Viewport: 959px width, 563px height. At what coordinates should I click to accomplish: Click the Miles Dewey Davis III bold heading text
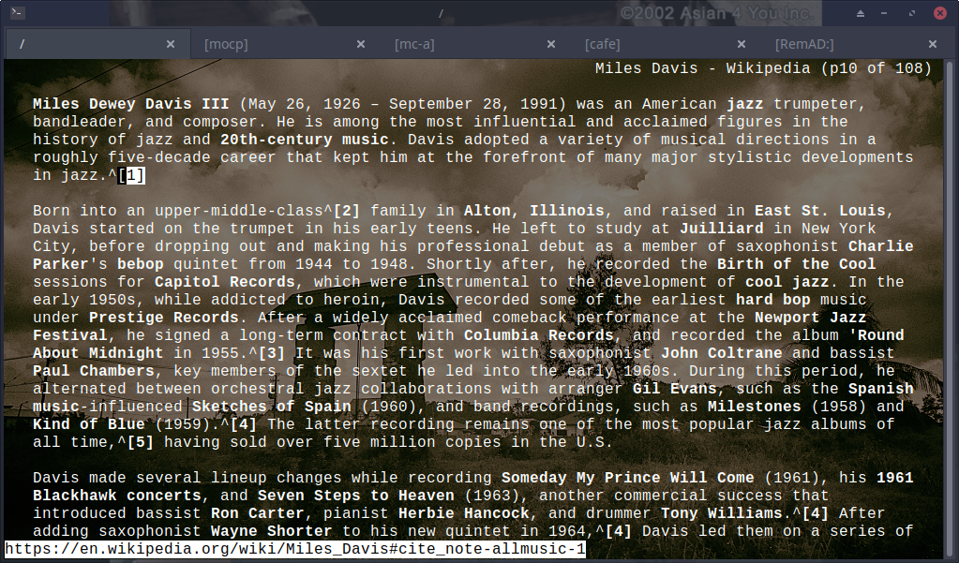coord(131,105)
